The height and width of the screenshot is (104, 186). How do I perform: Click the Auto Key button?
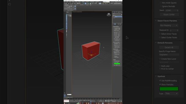109,100
